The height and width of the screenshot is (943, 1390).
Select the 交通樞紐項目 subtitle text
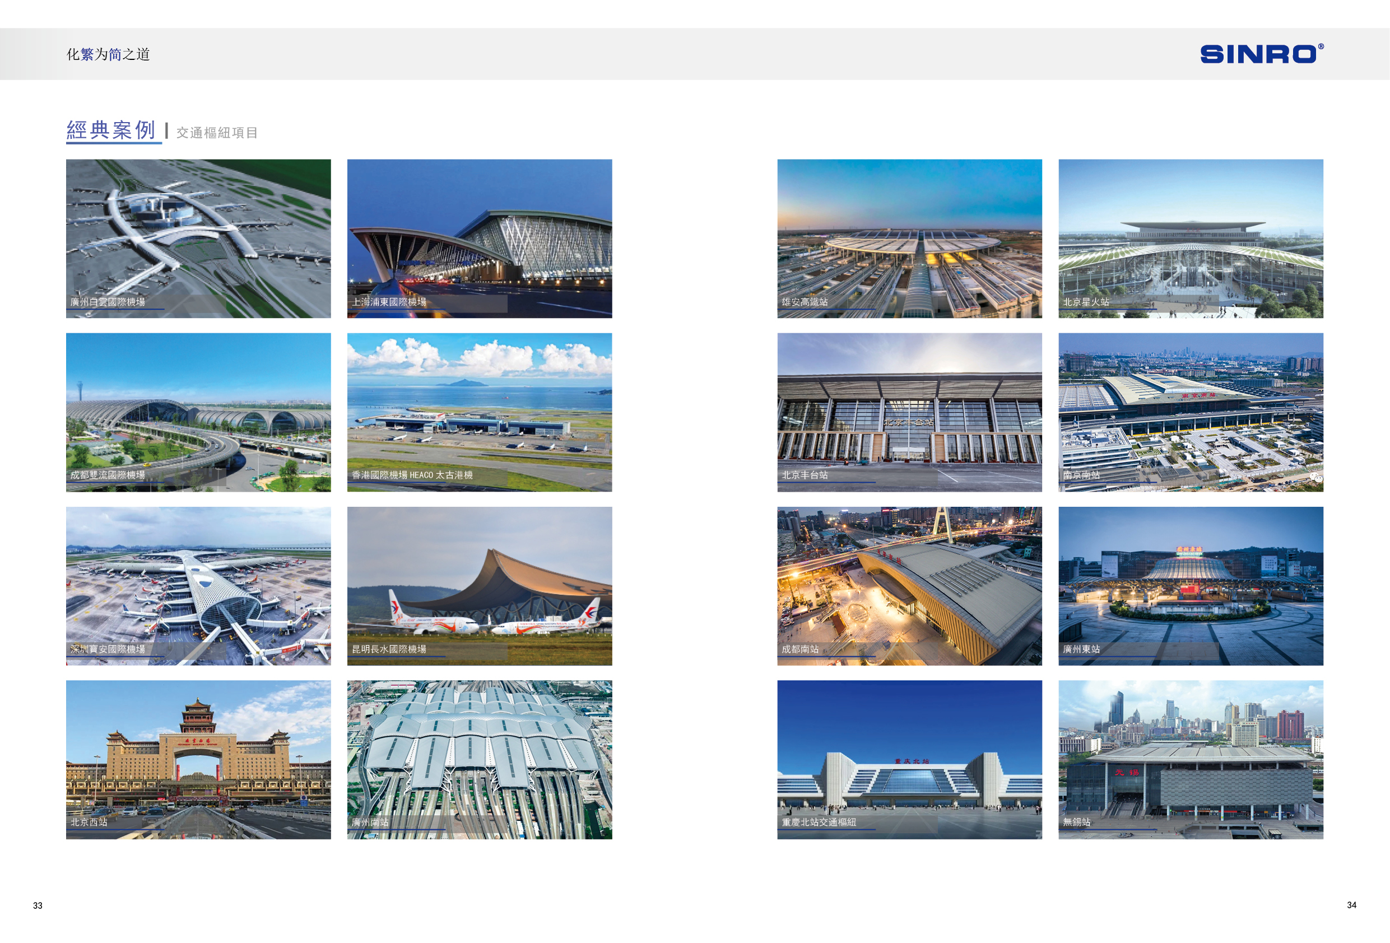(x=217, y=133)
